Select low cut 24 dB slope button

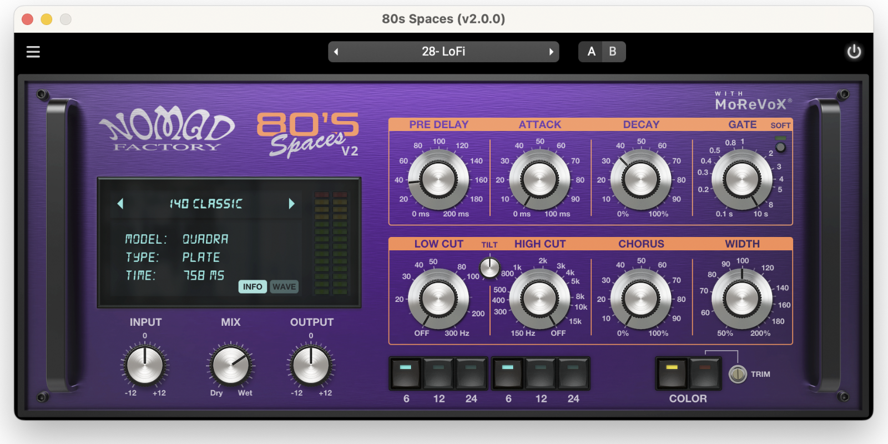[x=471, y=373]
